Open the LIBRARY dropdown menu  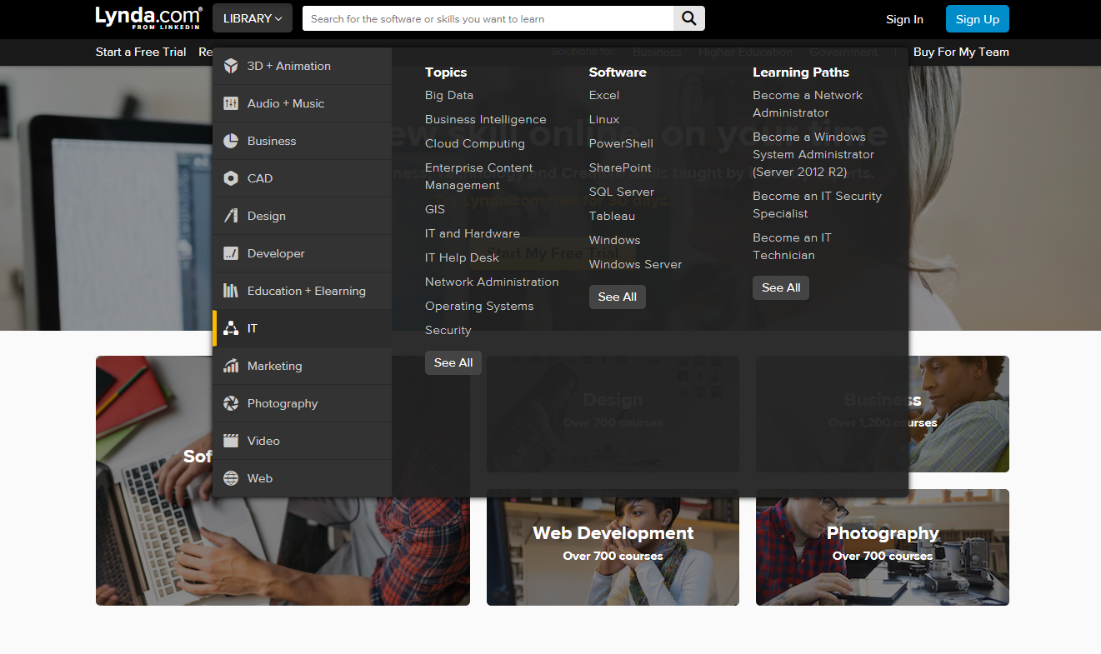253,18
